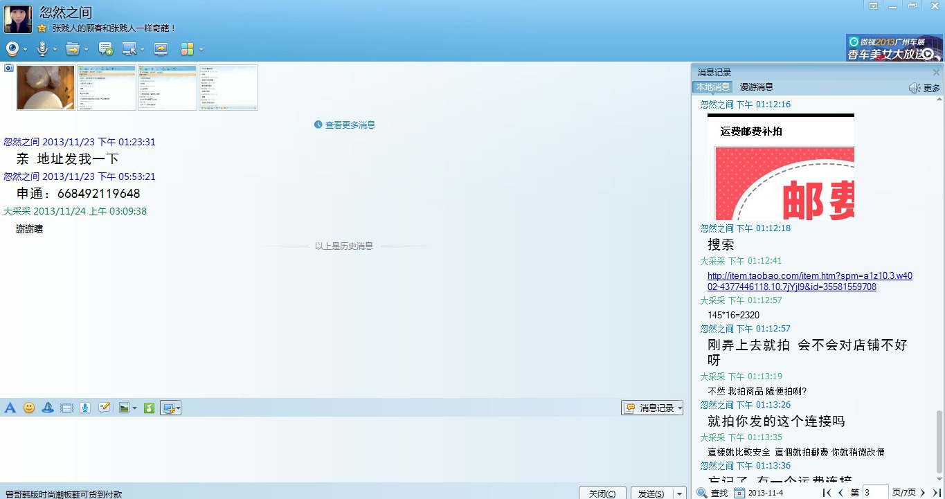Open the fourth chat screenshot thumbnail
The height and width of the screenshot is (499, 945).
228,87
